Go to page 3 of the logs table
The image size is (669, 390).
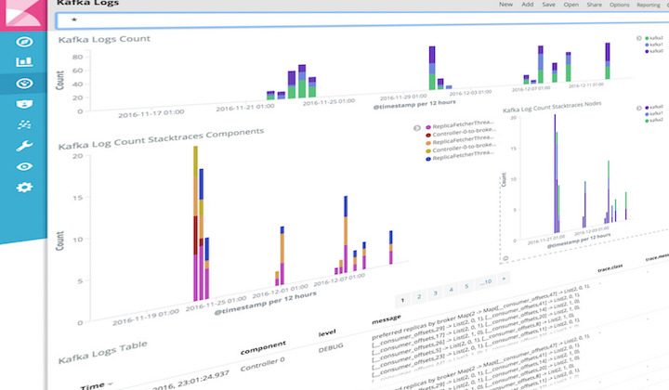[435, 292]
